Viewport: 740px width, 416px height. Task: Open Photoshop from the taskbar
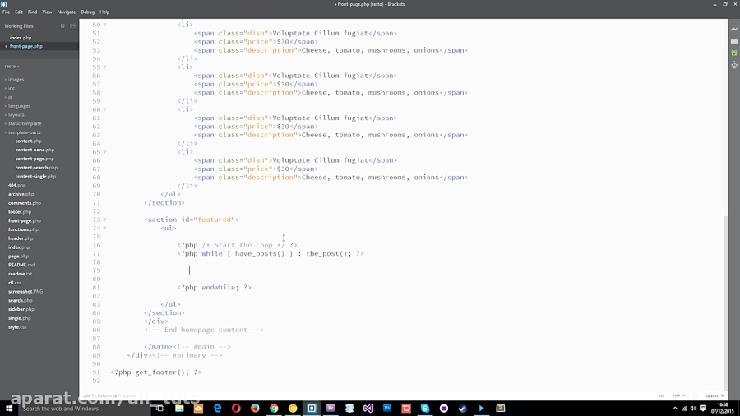coord(387,409)
